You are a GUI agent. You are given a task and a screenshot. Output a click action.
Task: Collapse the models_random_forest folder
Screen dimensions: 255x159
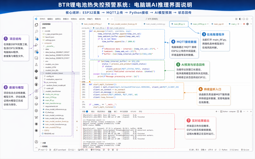coord(54,73)
